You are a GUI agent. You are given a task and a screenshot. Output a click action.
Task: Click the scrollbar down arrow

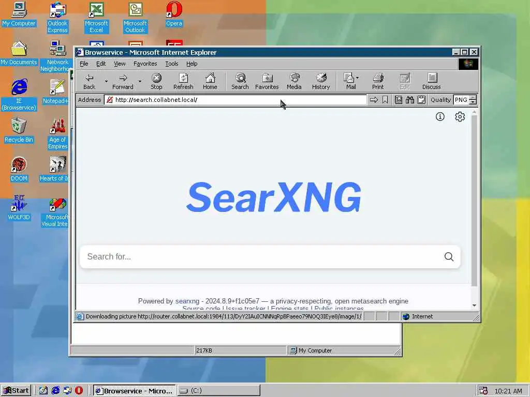(474, 305)
